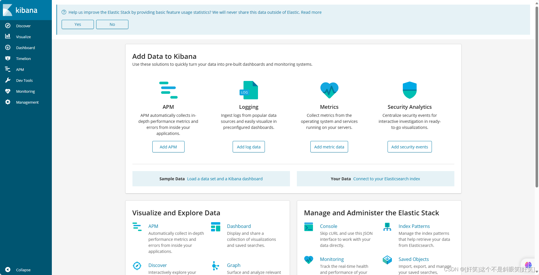The width and height of the screenshot is (539, 275).
Task: Click the Visualize bar chart icon
Action: pyautogui.click(x=8, y=36)
